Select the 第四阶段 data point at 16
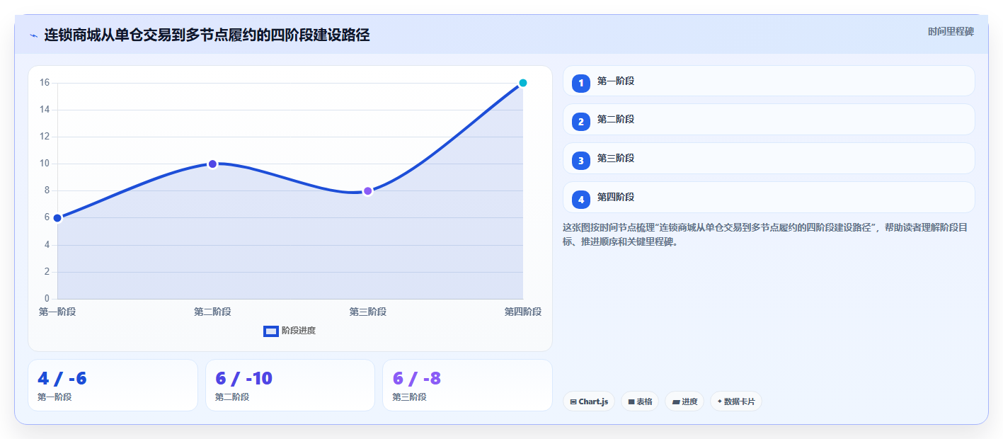 coord(523,83)
